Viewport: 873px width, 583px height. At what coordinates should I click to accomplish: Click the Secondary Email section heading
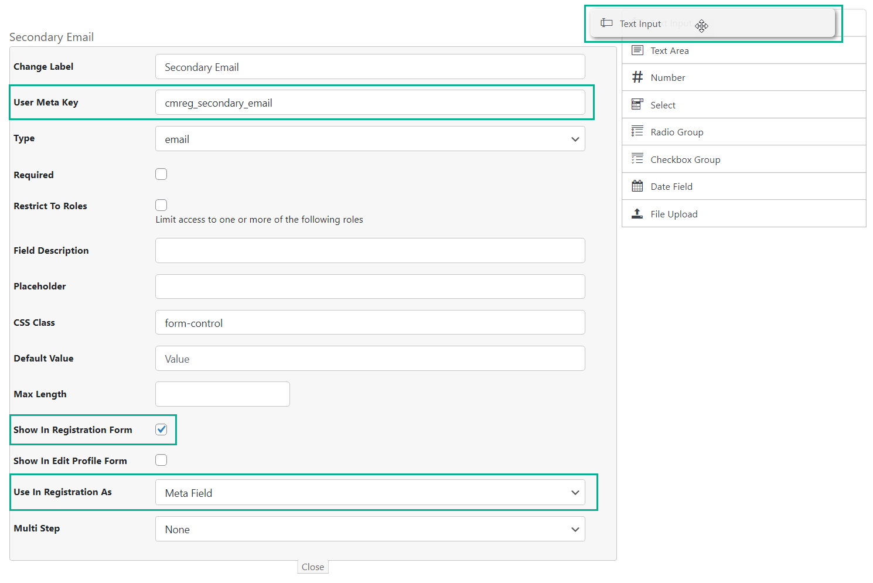tap(52, 37)
